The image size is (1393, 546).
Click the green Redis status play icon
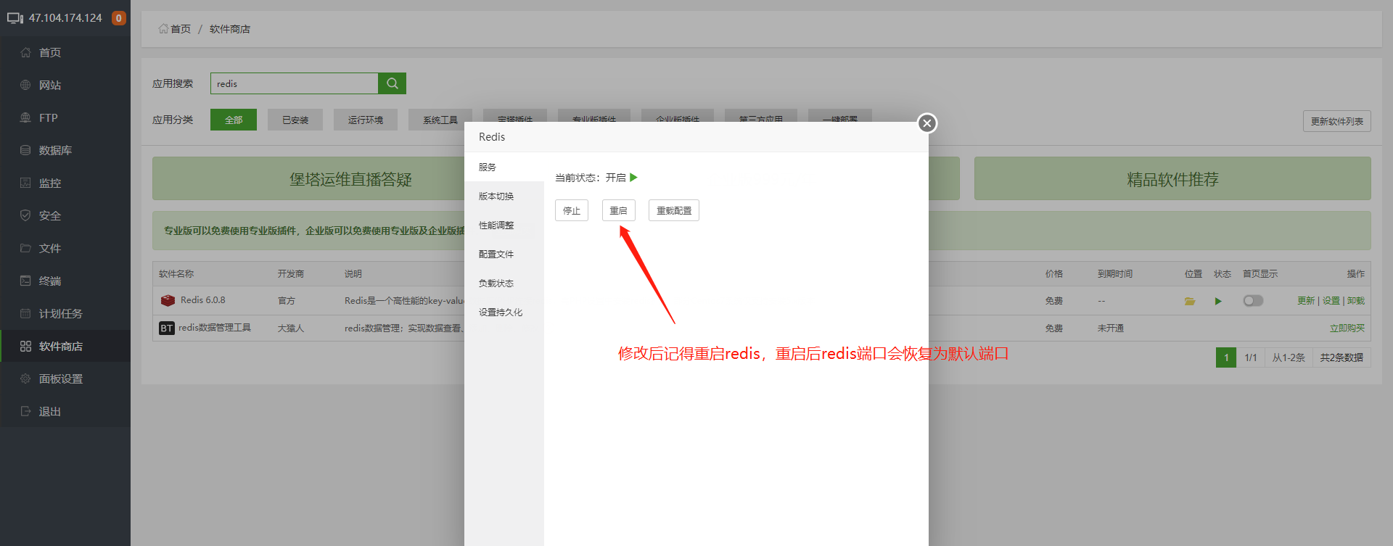(1218, 301)
